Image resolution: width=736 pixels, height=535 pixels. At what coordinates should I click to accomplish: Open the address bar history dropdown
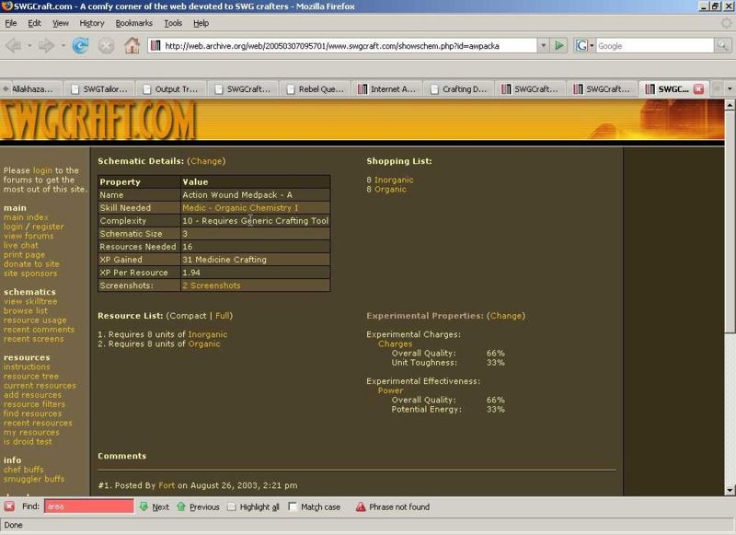pos(544,45)
